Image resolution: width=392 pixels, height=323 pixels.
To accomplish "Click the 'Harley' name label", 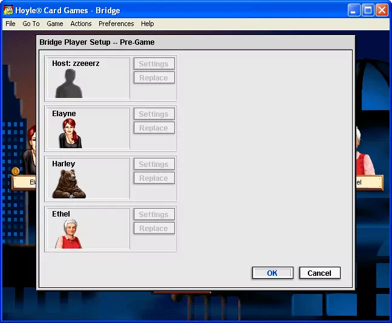I will click(64, 164).
